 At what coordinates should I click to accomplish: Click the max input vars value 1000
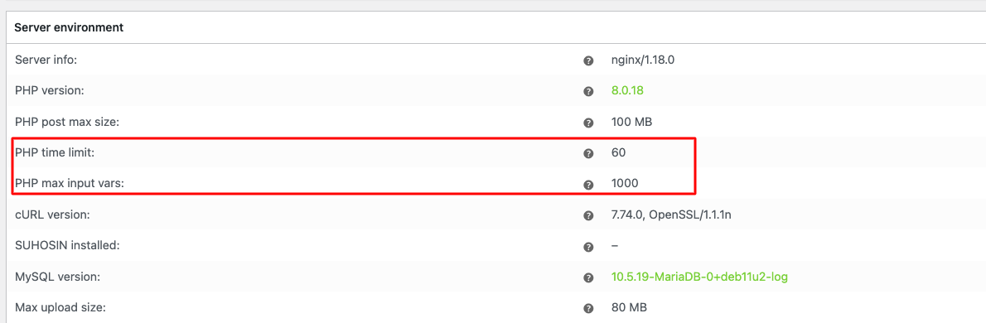(625, 184)
